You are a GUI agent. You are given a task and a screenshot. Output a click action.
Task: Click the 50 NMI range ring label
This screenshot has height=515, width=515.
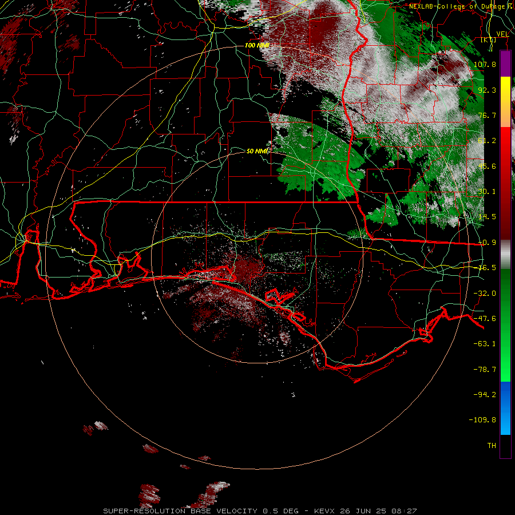(257, 151)
